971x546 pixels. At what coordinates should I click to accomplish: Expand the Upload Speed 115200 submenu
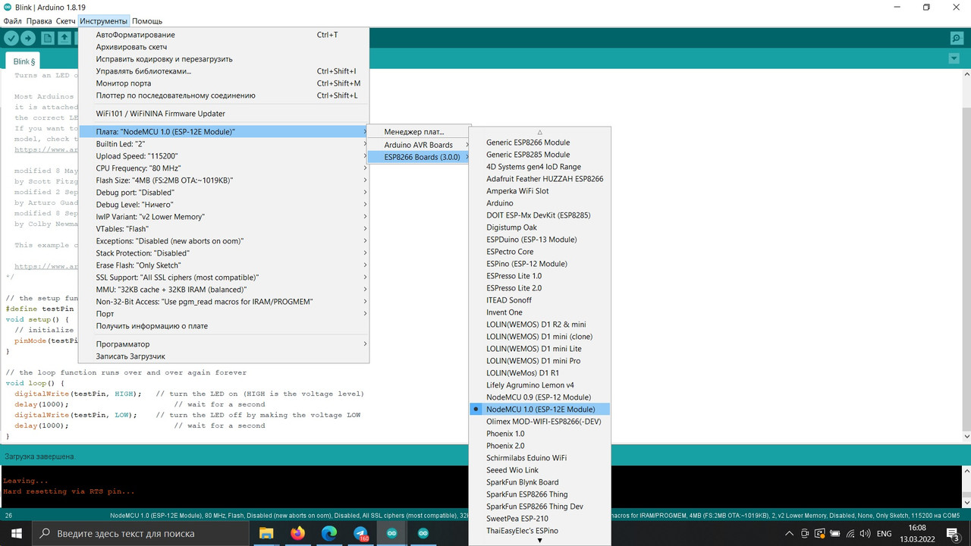point(224,156)
